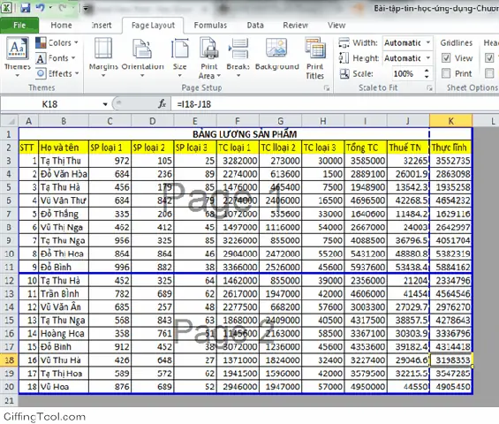Click the Save icon in quick access toolbar
The image size is (499, 424).
pyautogui.click(x=25, y=7)
